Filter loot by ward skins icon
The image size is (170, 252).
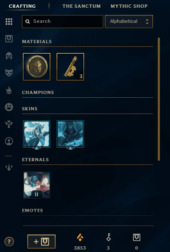(9, 124)
